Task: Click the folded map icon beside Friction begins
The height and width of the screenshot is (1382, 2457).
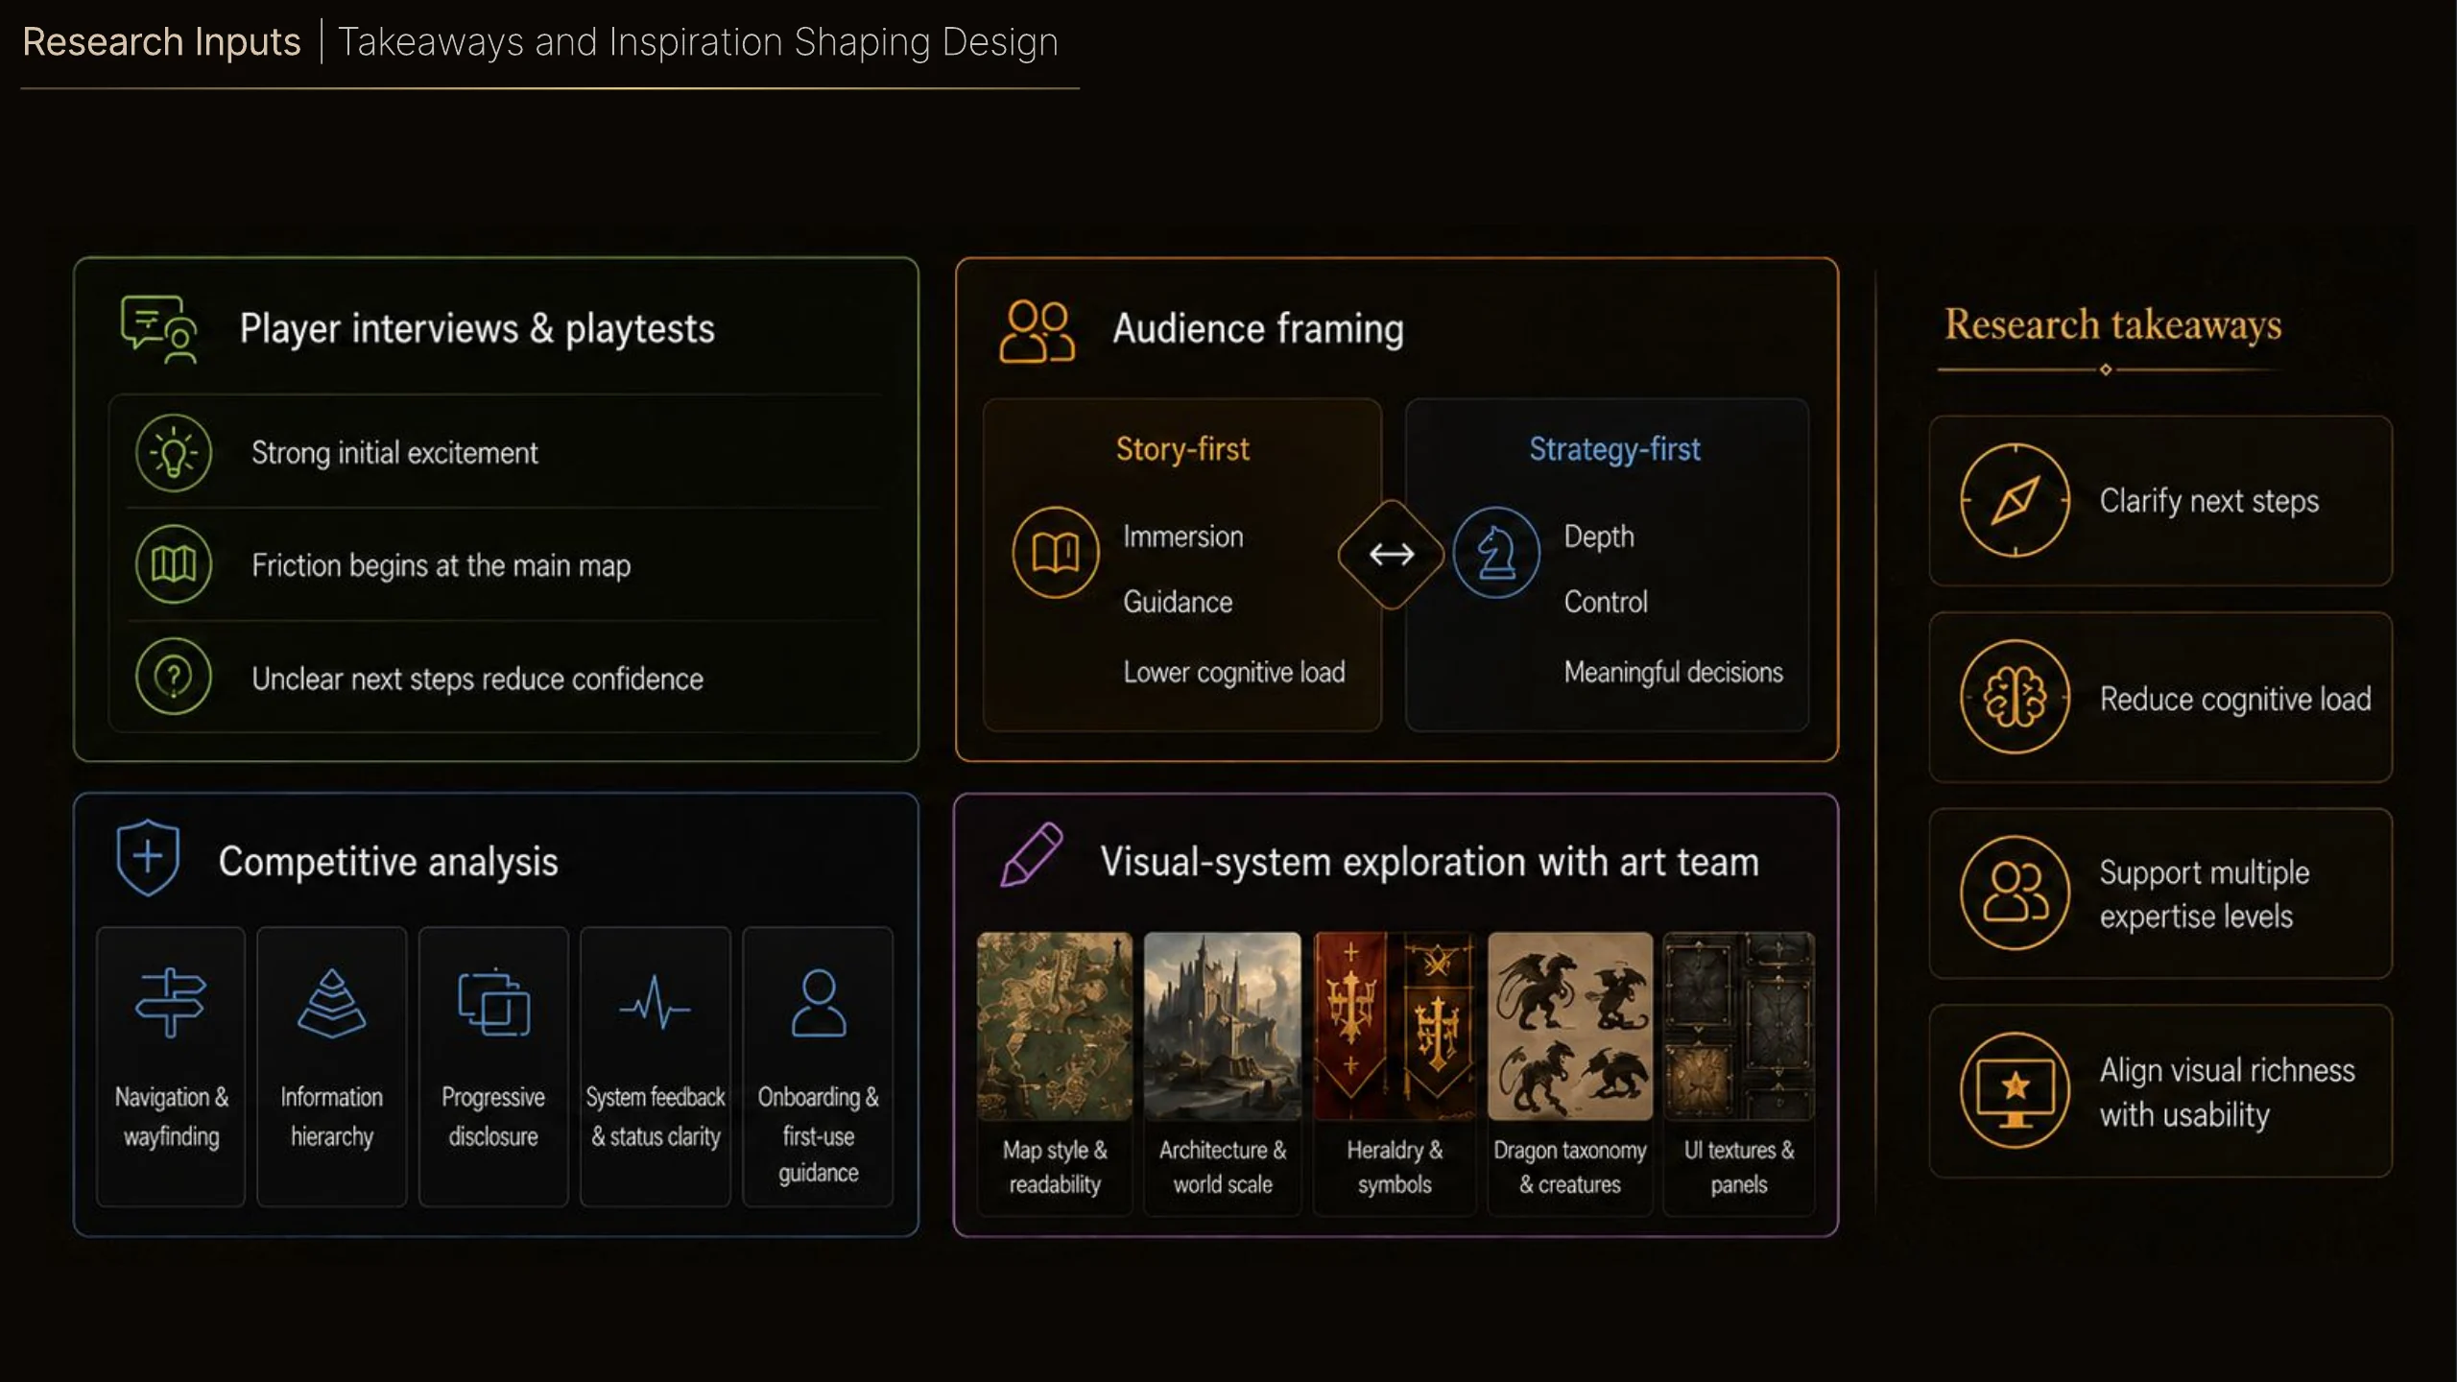Action: tap(174, 564)
